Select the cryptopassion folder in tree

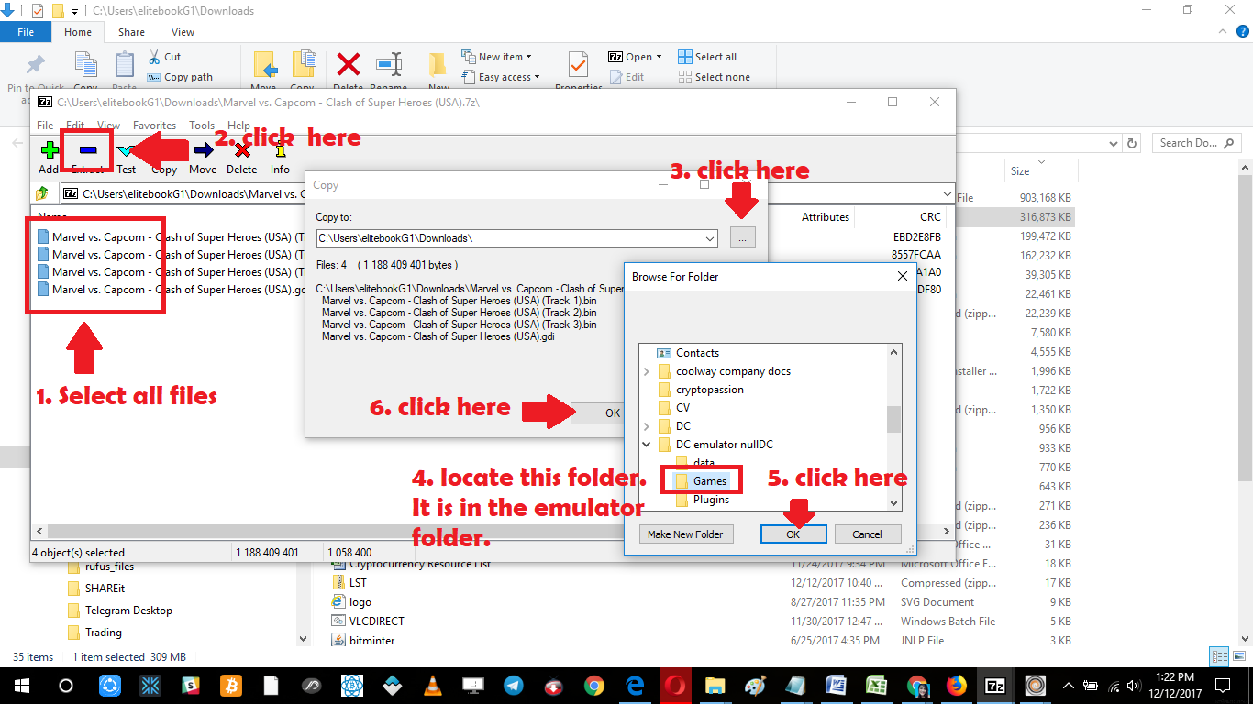(x=709, y=390)
